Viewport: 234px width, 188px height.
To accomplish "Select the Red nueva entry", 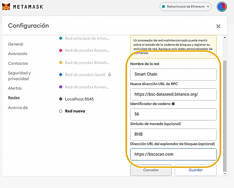I will (x=72, y=111).
